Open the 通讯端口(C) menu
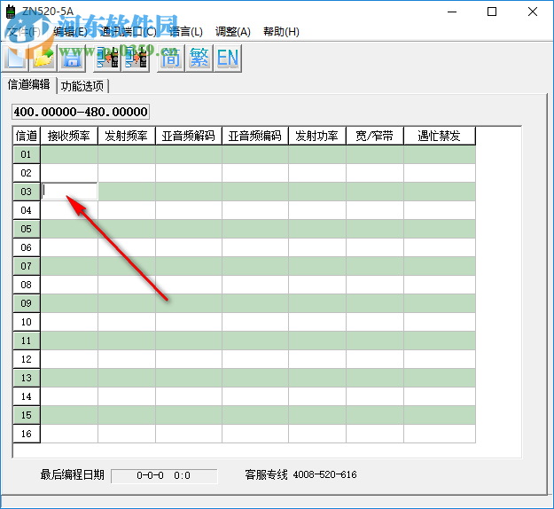 pos(128,32)
